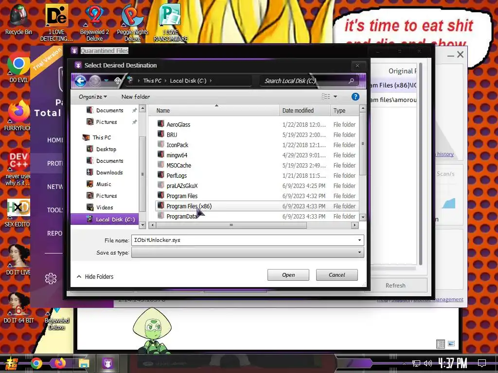
Task: Click the File name input field
Action: tap(244, 240)
